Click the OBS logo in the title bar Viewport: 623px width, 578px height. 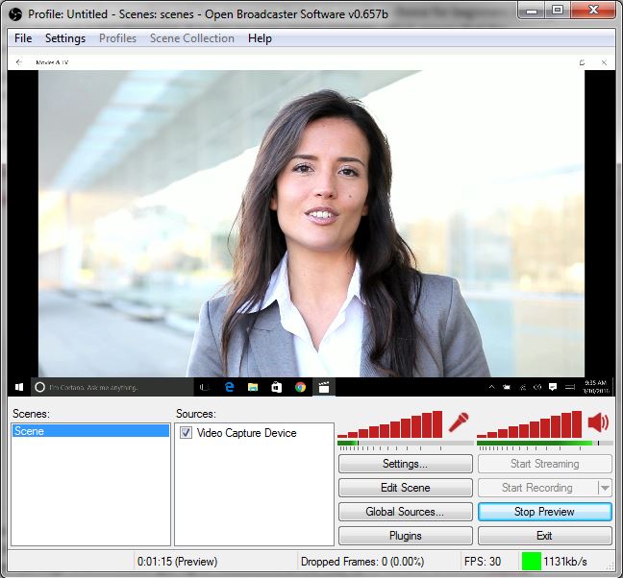point(15,13)
